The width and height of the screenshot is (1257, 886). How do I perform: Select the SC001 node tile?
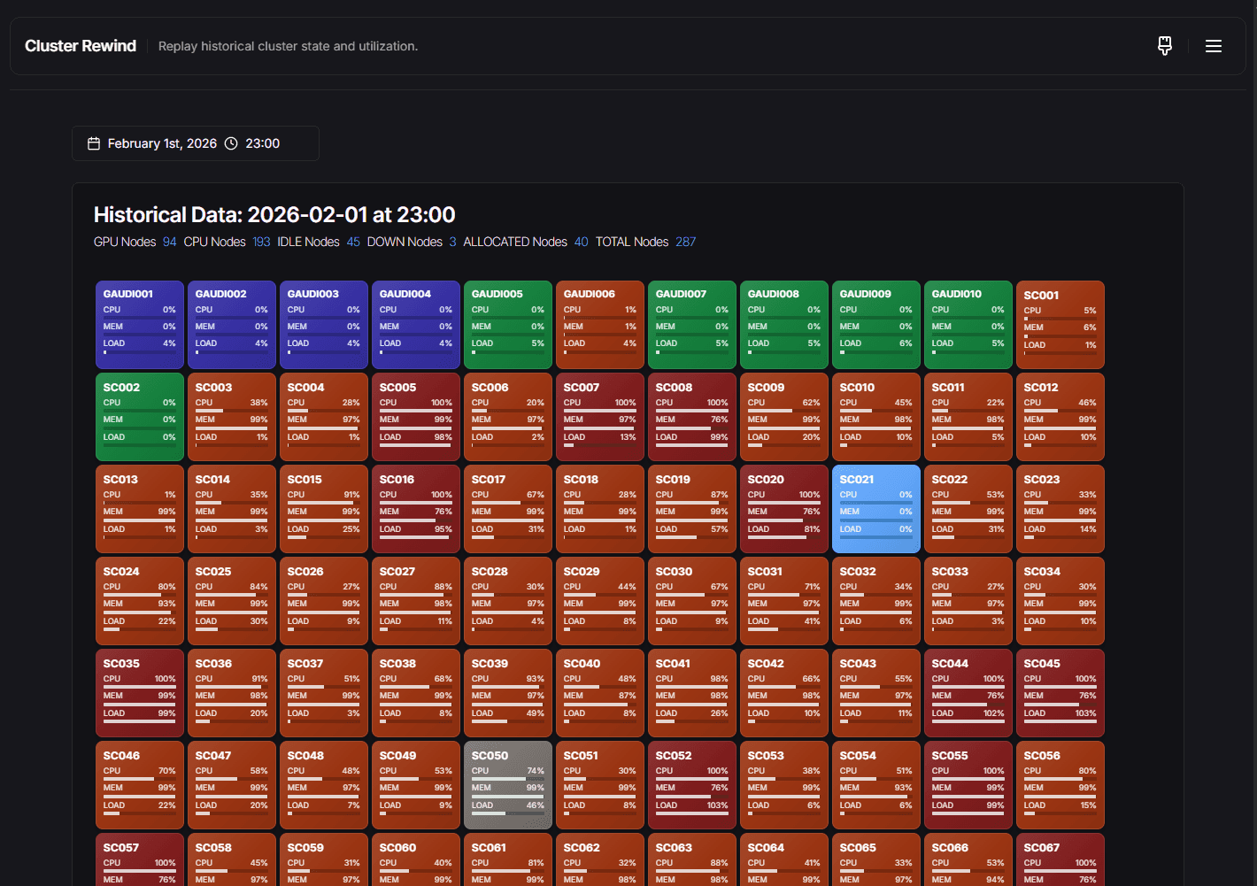(1060, 325)
